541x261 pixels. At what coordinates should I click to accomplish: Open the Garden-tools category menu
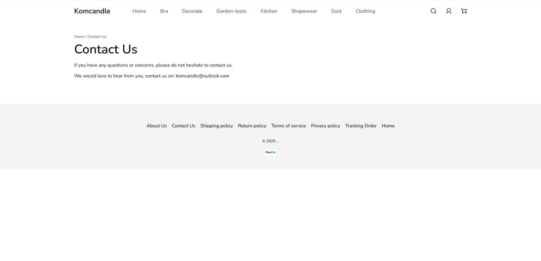coord(232,11)
